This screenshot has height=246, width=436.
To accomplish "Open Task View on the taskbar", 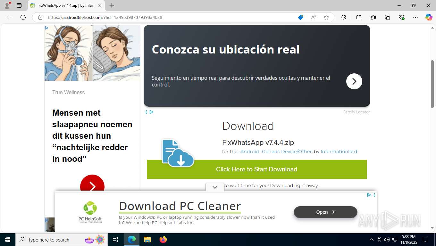I will click(115, 240).
